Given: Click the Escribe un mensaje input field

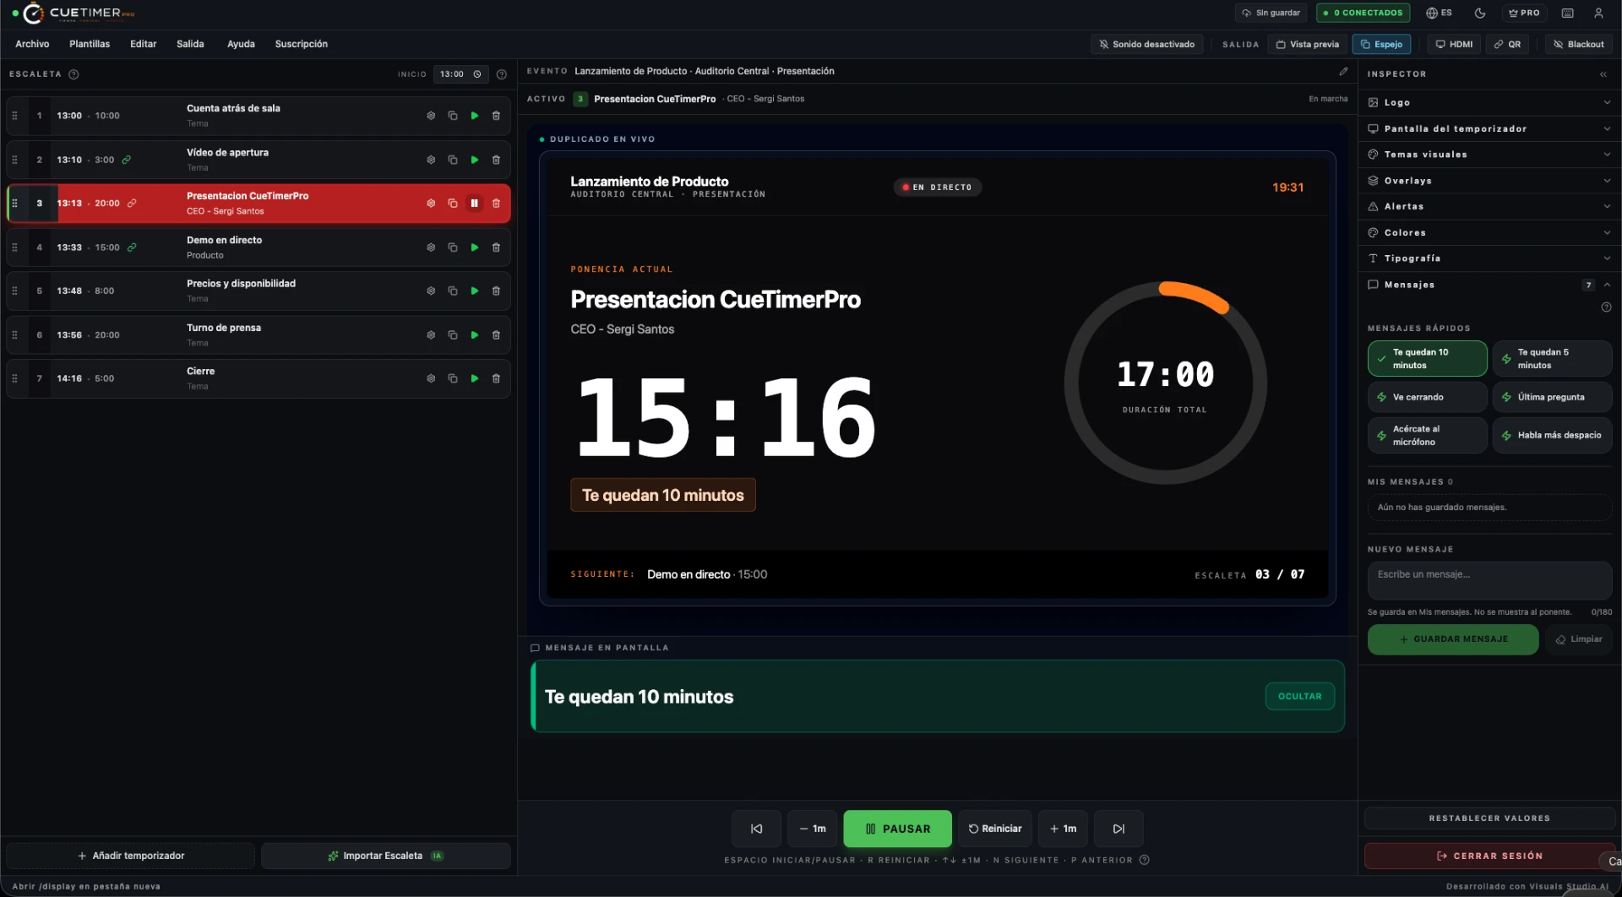Looking at the screenshot, I should click(x=1489, y=580).
